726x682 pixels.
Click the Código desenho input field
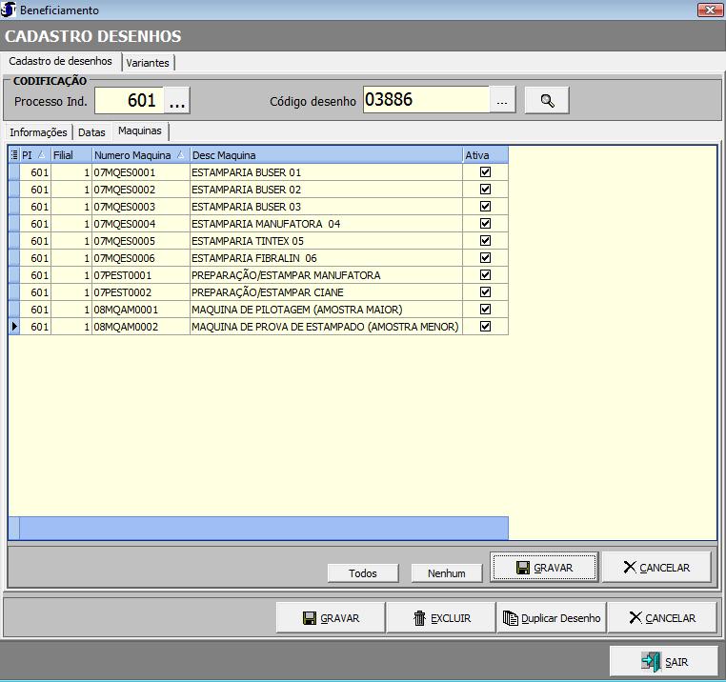(x=426, y=100)
